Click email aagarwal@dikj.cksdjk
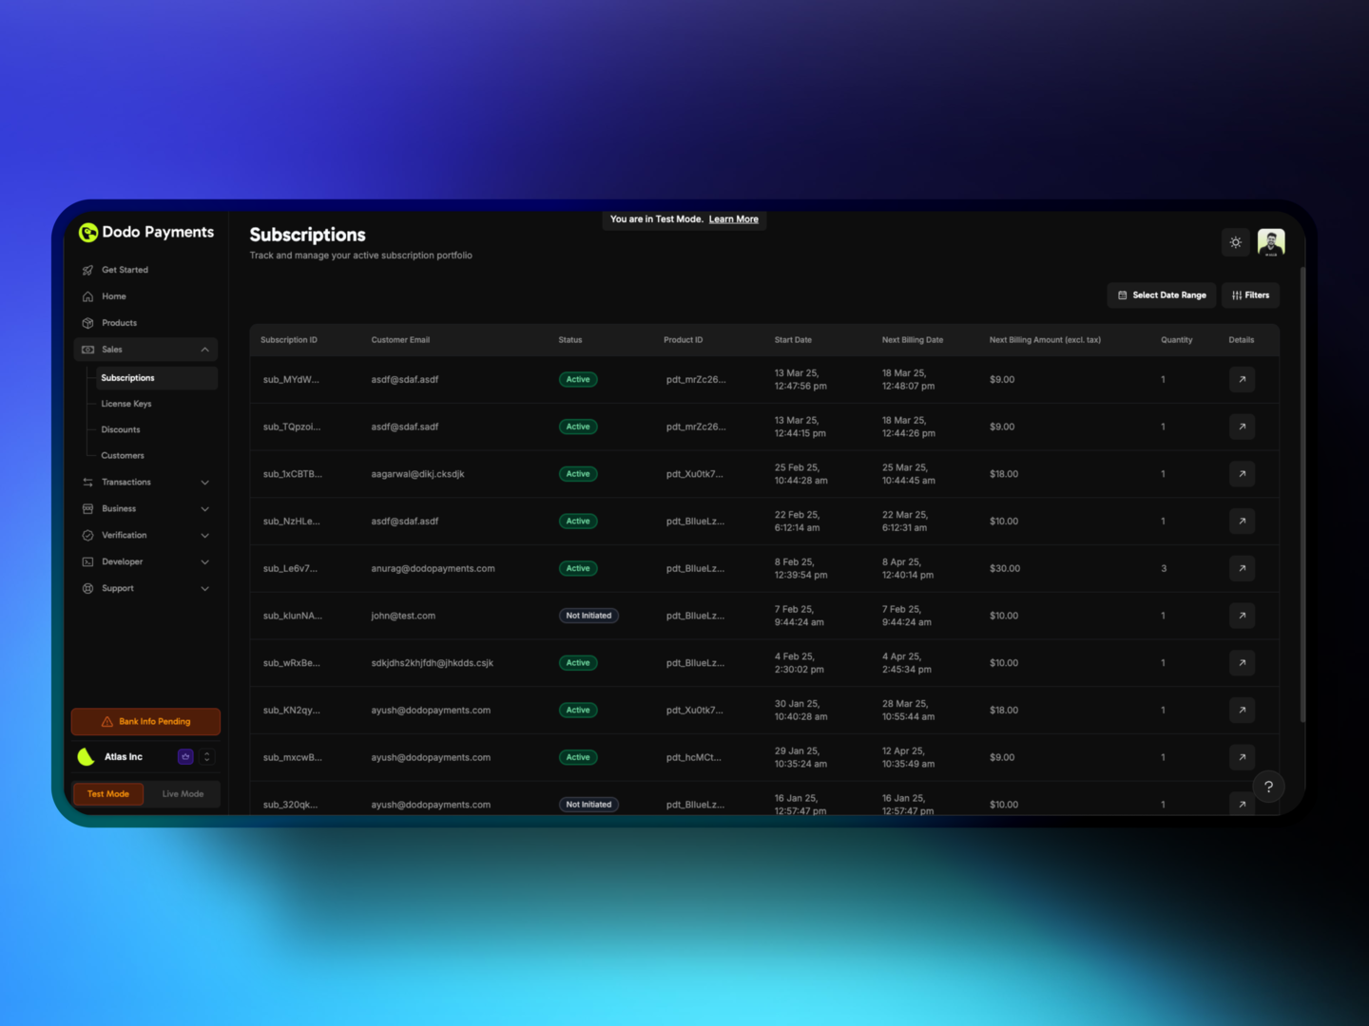The width and height of the screenshot is (1369, 1026). pyautogui.click(x=417, y=474)
